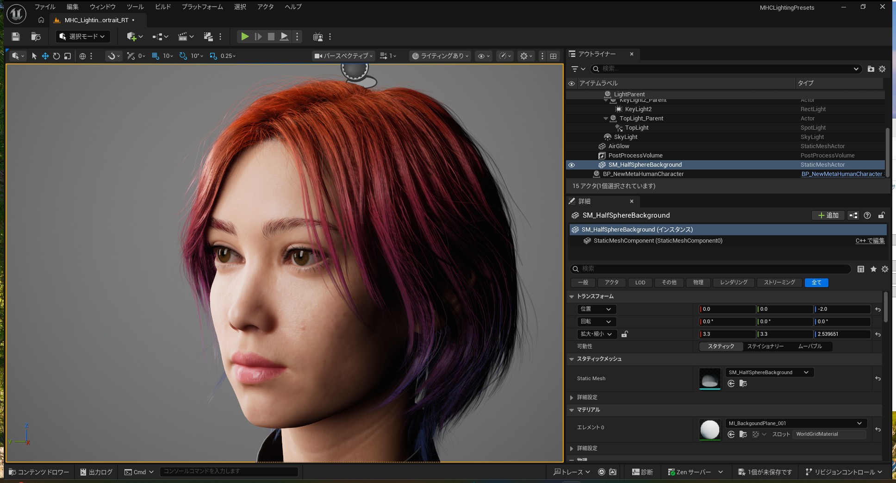
Task: Open the Selection Mode dropdown
Action: [82, 37]
